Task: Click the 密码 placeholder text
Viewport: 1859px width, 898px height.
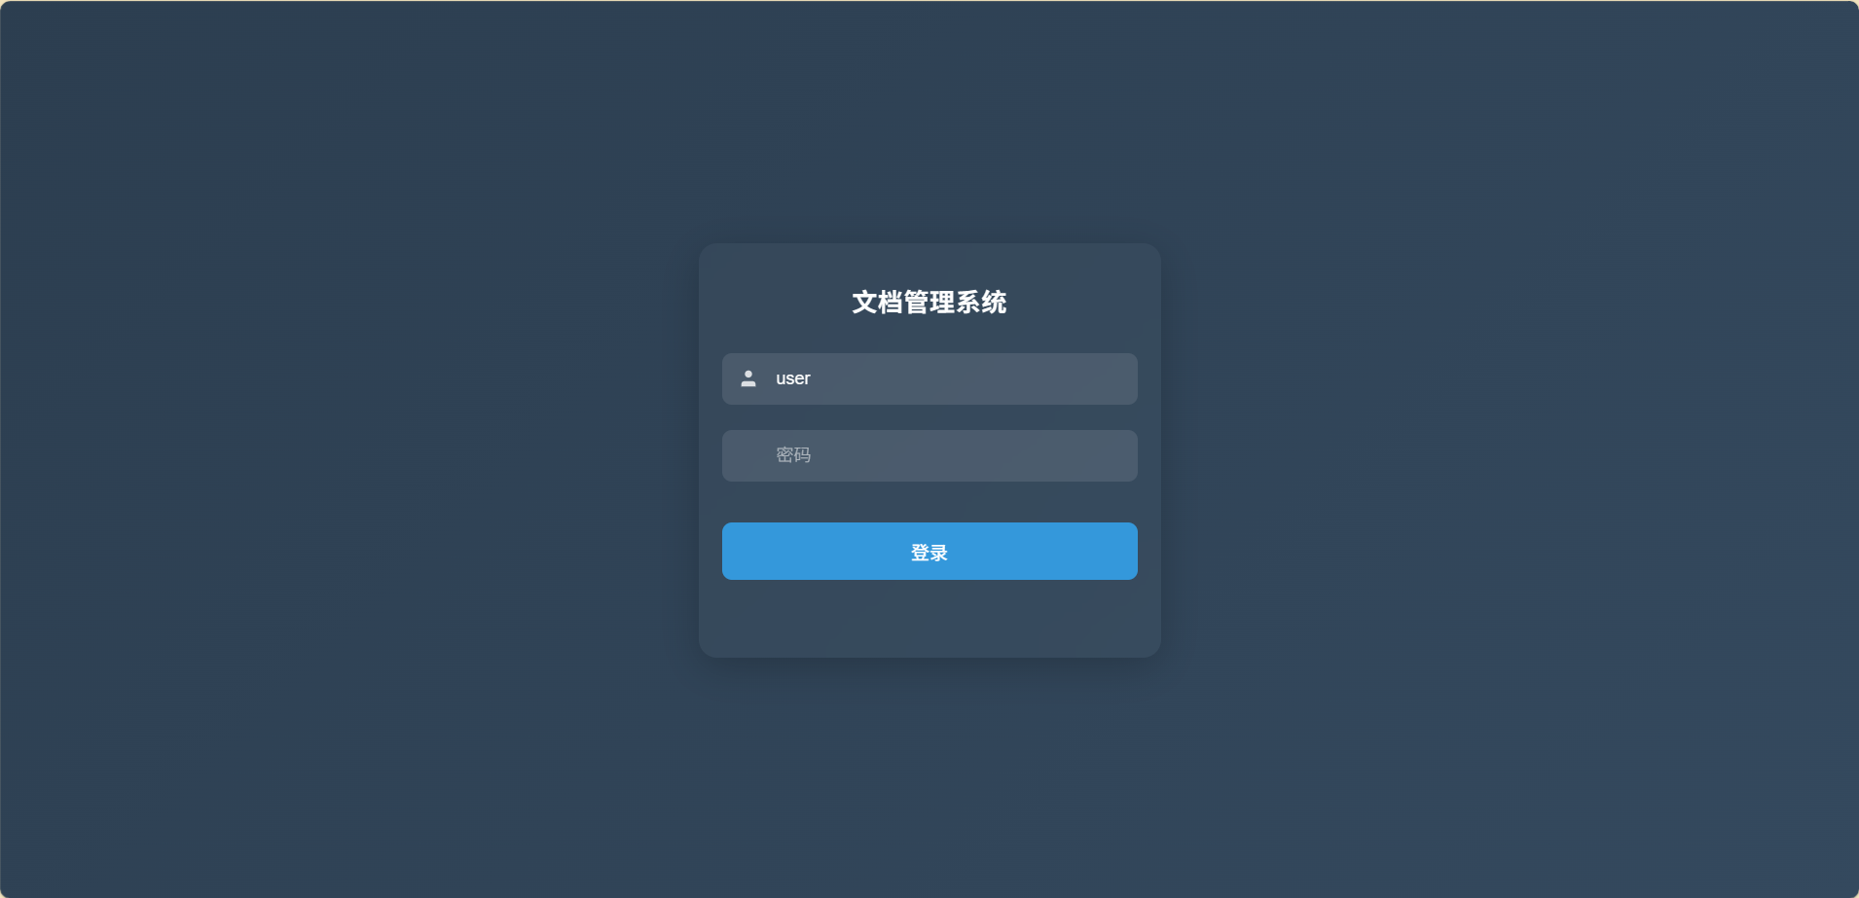Action: click(793, 455)
